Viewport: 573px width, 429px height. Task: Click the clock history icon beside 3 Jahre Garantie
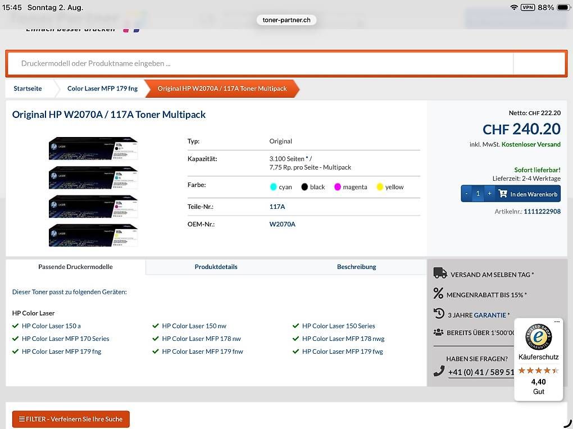pyautogui.click(x=439, y=313)
